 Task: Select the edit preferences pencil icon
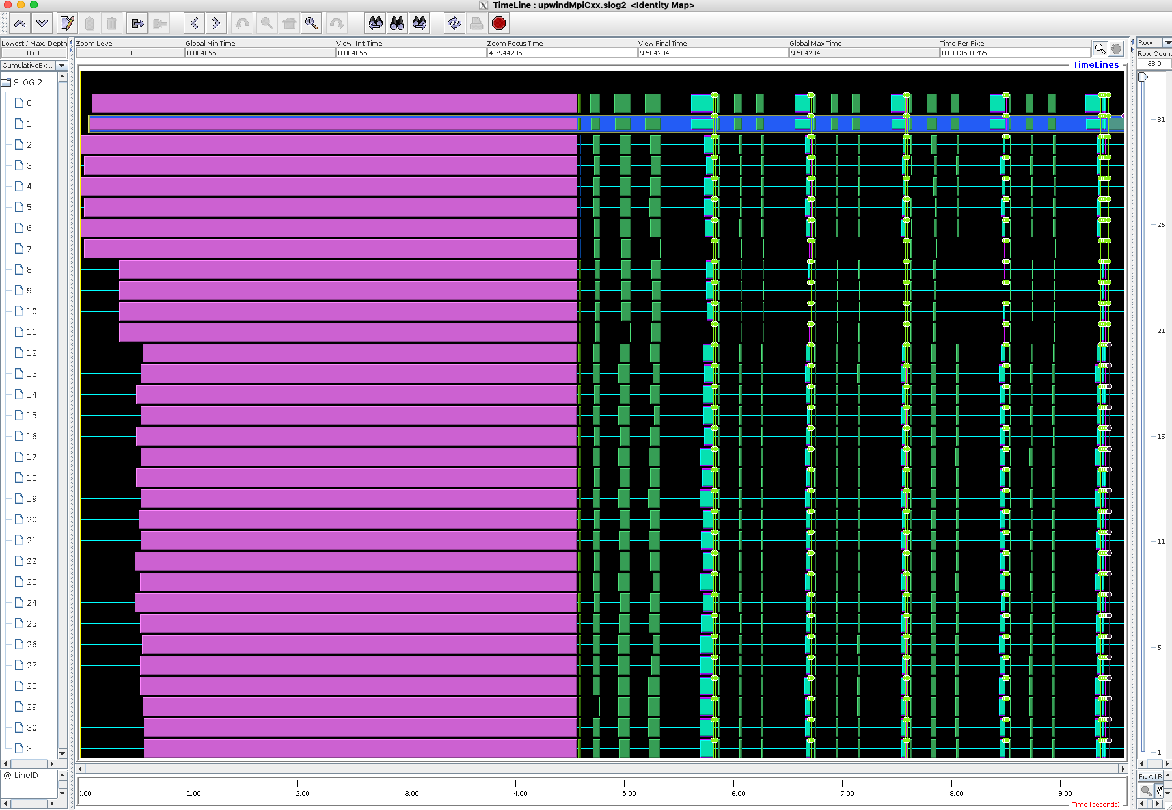coord(66,23)
